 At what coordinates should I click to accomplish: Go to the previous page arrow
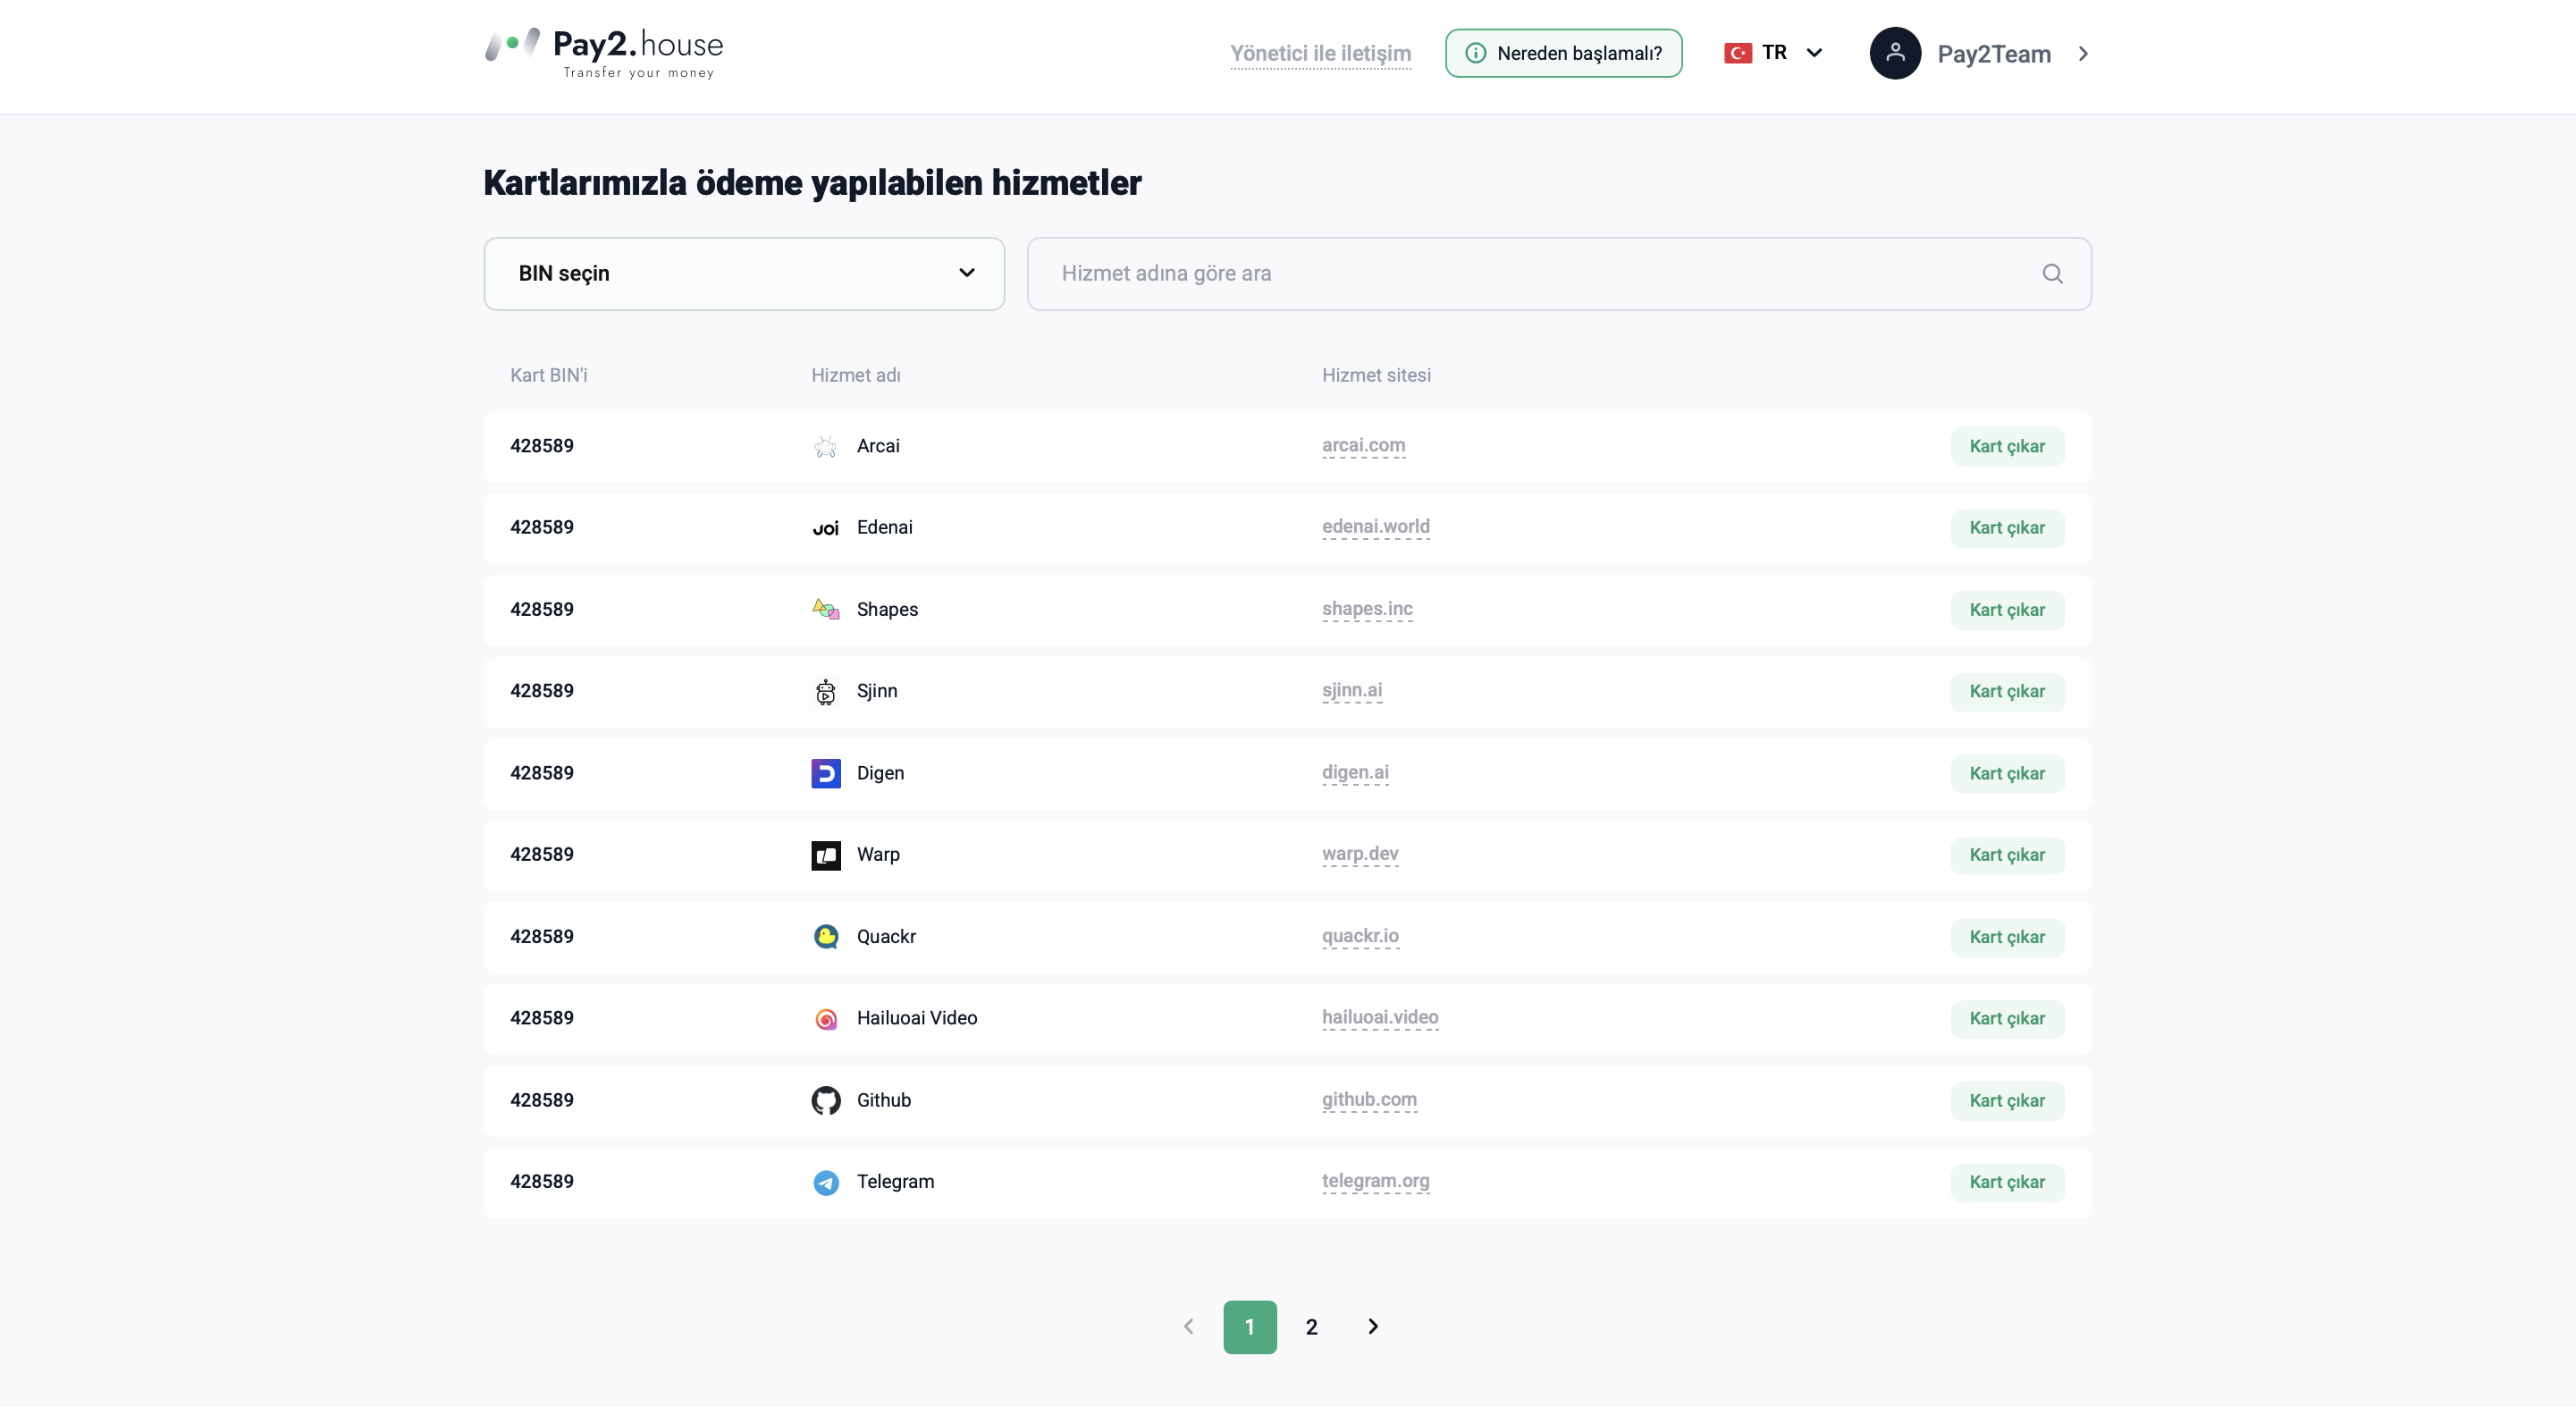click(x=1188, y=1326)
